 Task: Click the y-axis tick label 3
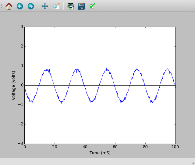point(22,27)
